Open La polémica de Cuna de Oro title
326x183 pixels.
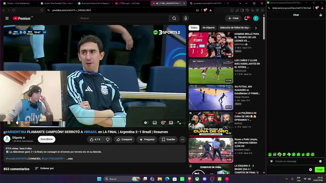tap(246, 116)
